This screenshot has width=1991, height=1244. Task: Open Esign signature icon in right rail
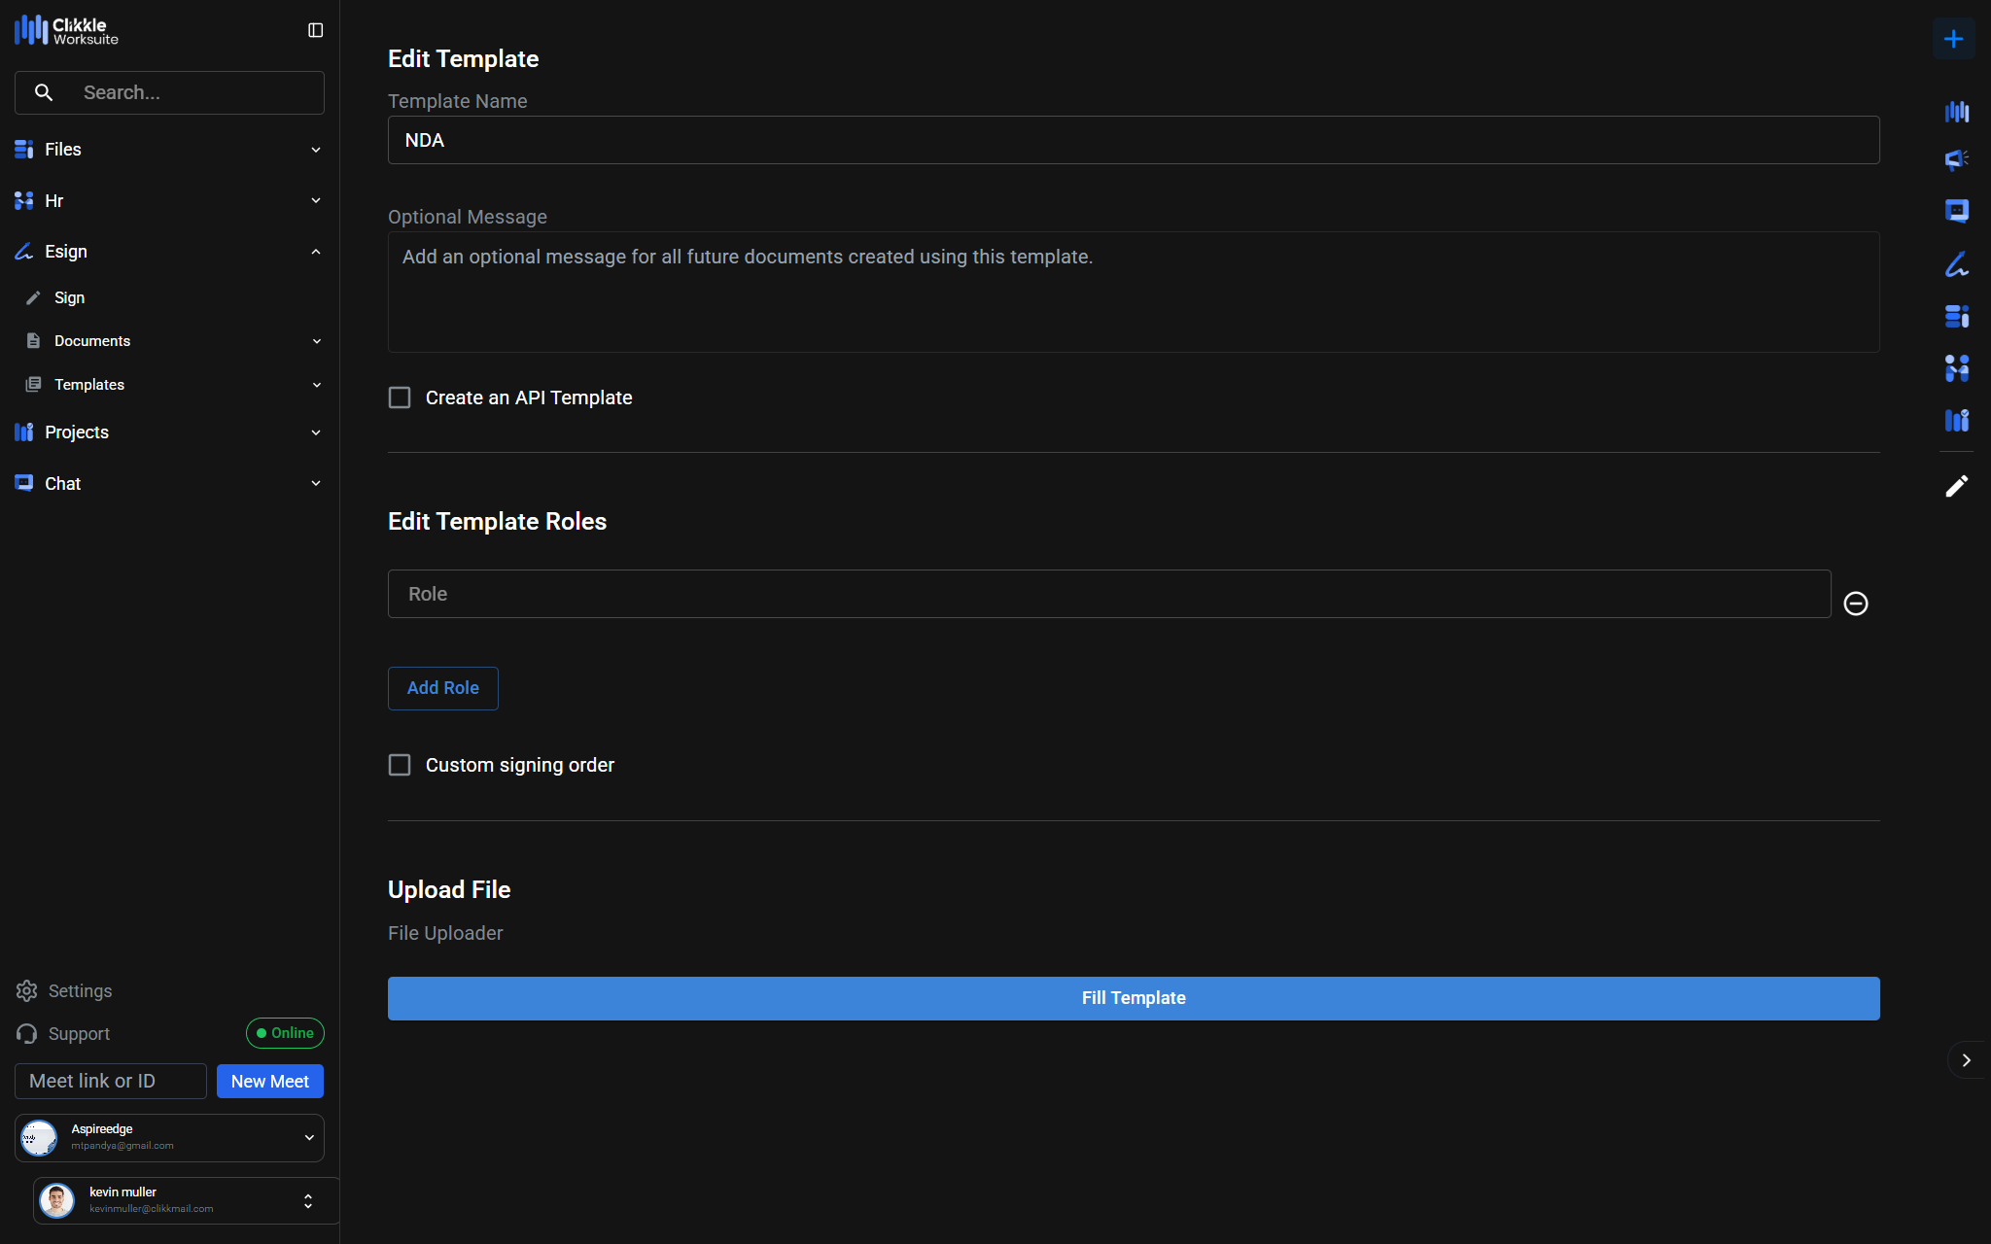1956,264
